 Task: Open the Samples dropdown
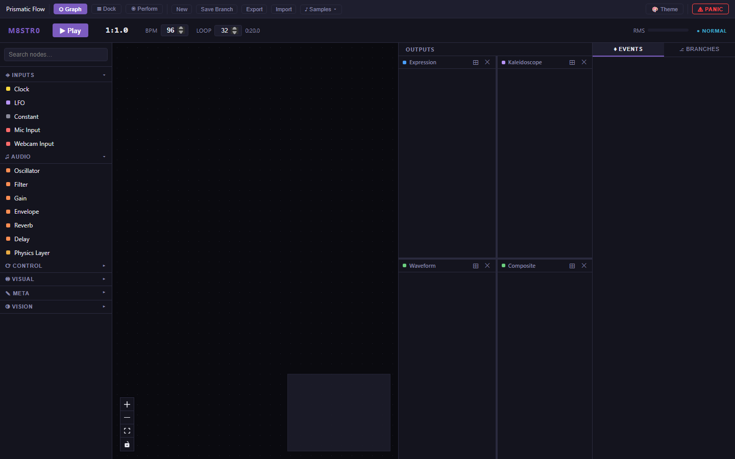point(321,9)
